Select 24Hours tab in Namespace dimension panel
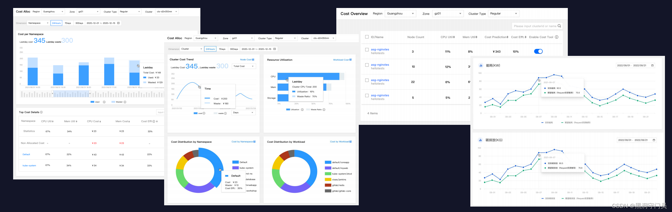Viewport: 672px width, 212px height. 56,23
